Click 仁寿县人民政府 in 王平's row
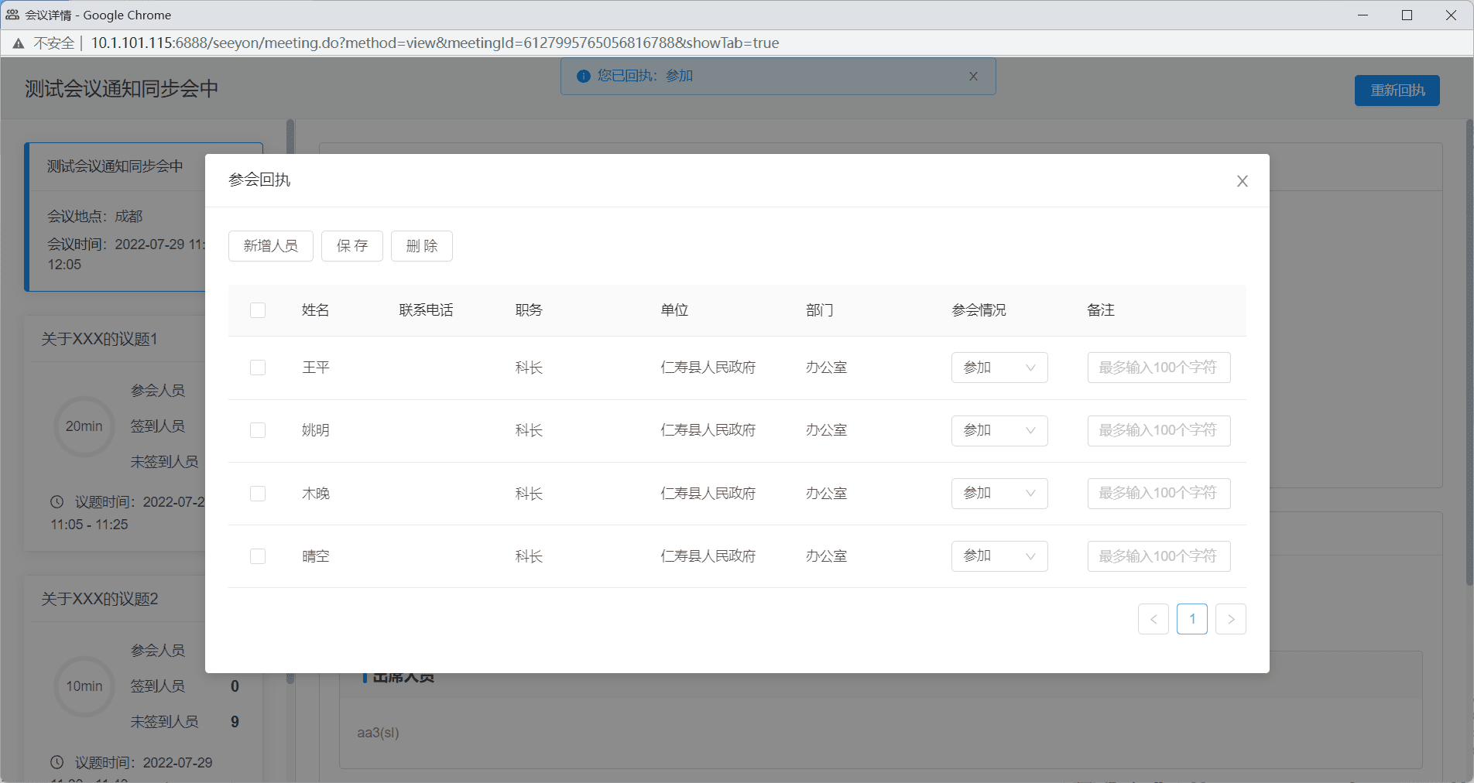Image resolution: width=1474 pixels, height=783 pixels. point(708,368)
